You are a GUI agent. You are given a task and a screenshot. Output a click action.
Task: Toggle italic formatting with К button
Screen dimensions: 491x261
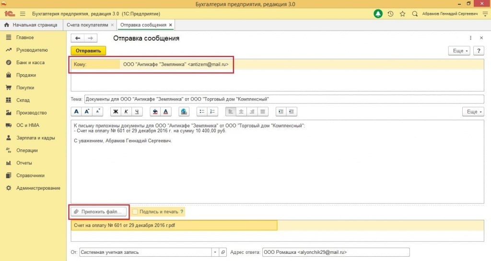pos(126,112)
